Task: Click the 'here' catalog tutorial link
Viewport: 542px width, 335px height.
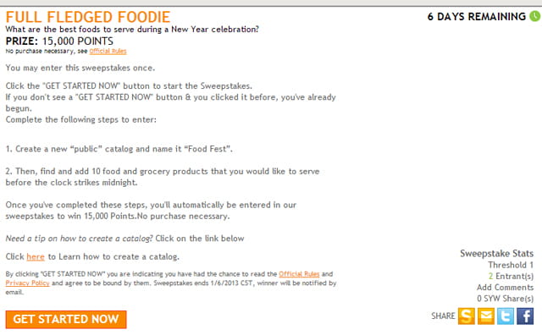Action: pyautogui.click(x=36, y=256)
